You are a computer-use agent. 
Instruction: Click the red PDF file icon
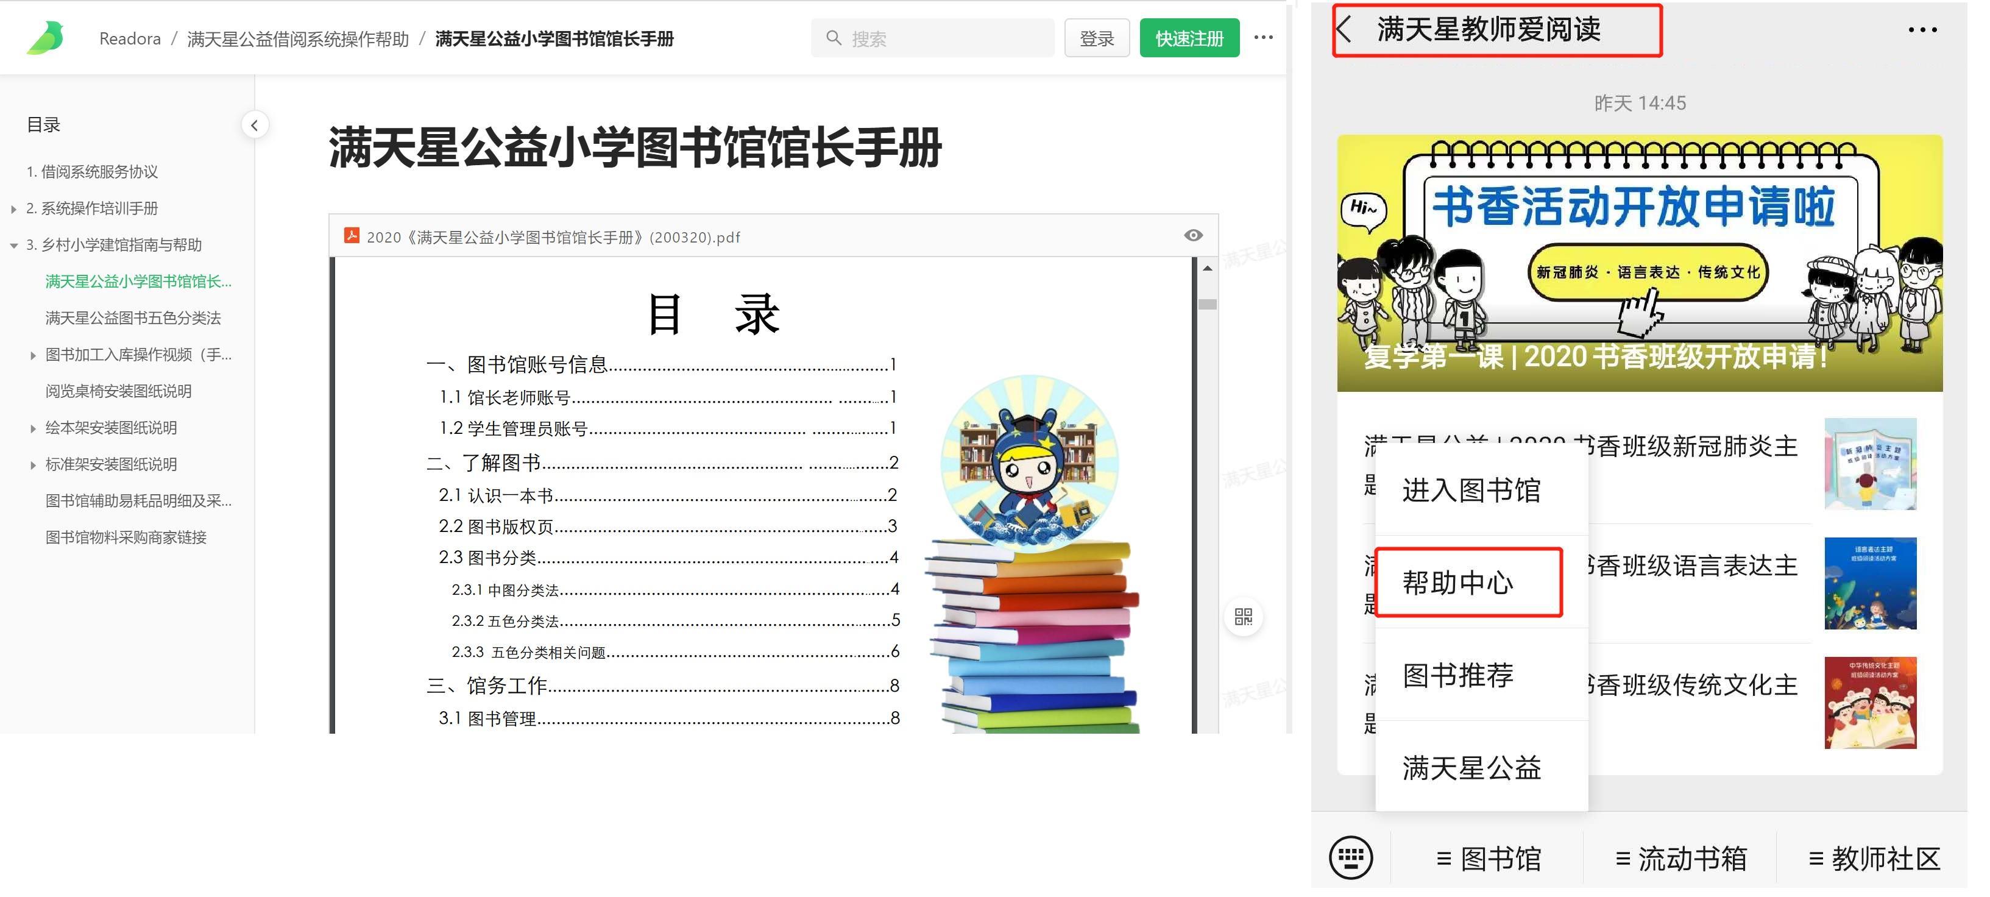point(352,236)
